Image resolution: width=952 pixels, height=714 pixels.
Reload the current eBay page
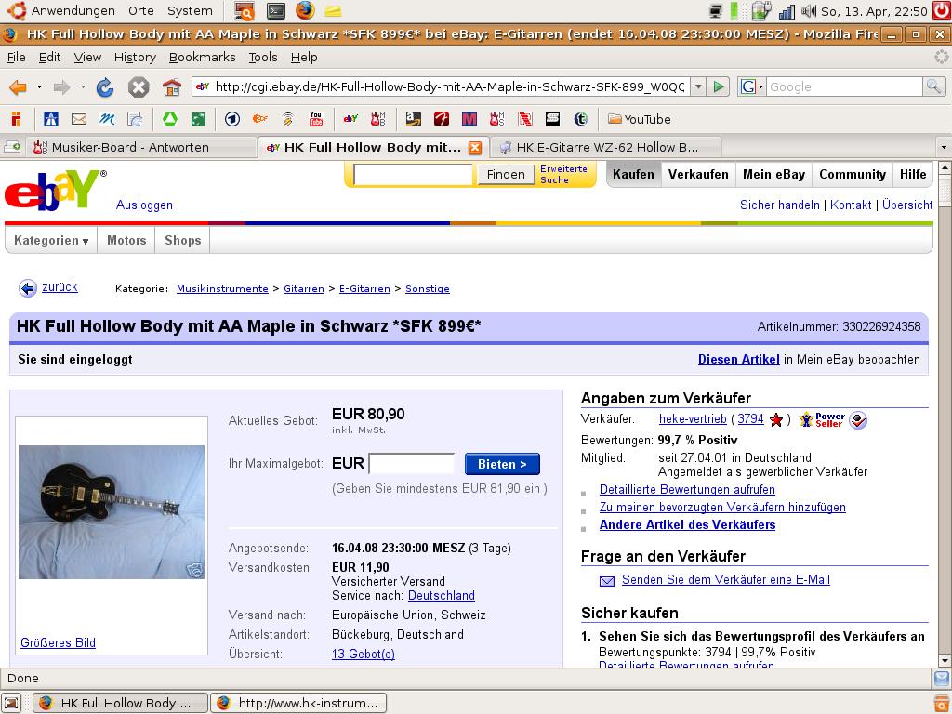pos(105,87)
